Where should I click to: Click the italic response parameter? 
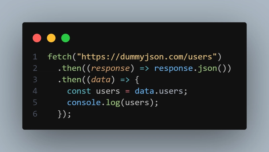[x=110, y=68]
